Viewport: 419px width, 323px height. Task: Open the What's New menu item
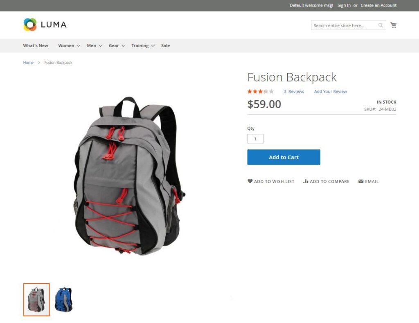point(36,45)
